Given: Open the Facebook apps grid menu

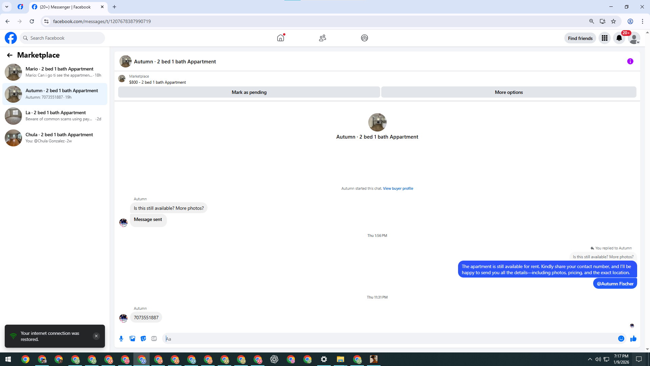Looking at the screenshot, I should pyautogui.click(x=604, y=38).
